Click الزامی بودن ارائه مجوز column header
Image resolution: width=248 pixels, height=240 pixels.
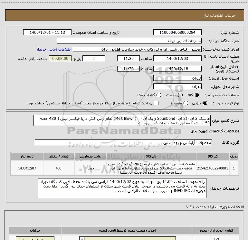click(x=216, y=230)
